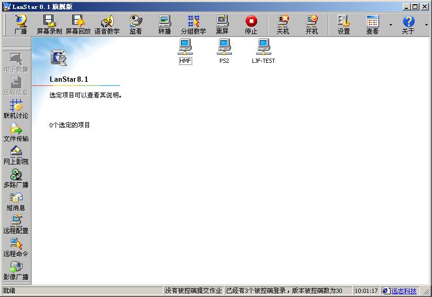Click the 监看 monitor icon
Viewport: 432px width, 297px height.
click(136, 24)
